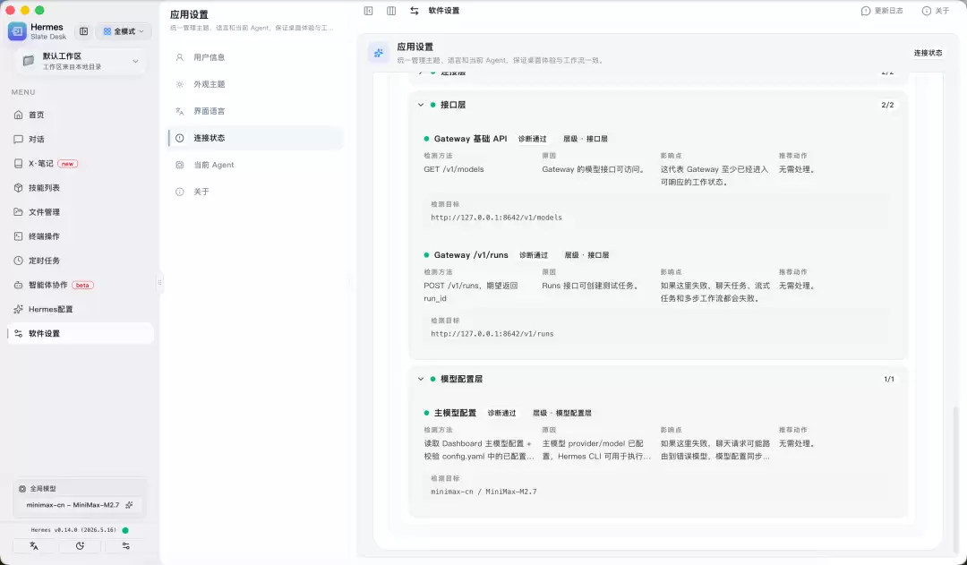The height and width of the screenshot is (565, 967).
Task: Click the swap arrows icon beside 软件设置 title
Action: [x=414, y=11]
